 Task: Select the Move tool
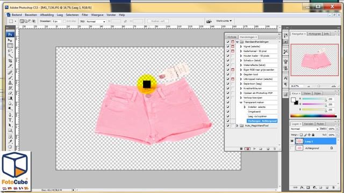point(10,40)
